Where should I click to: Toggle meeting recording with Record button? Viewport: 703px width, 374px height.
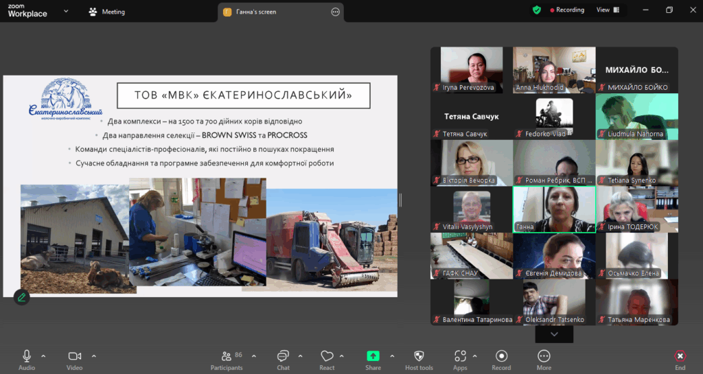tap(501, 356)
